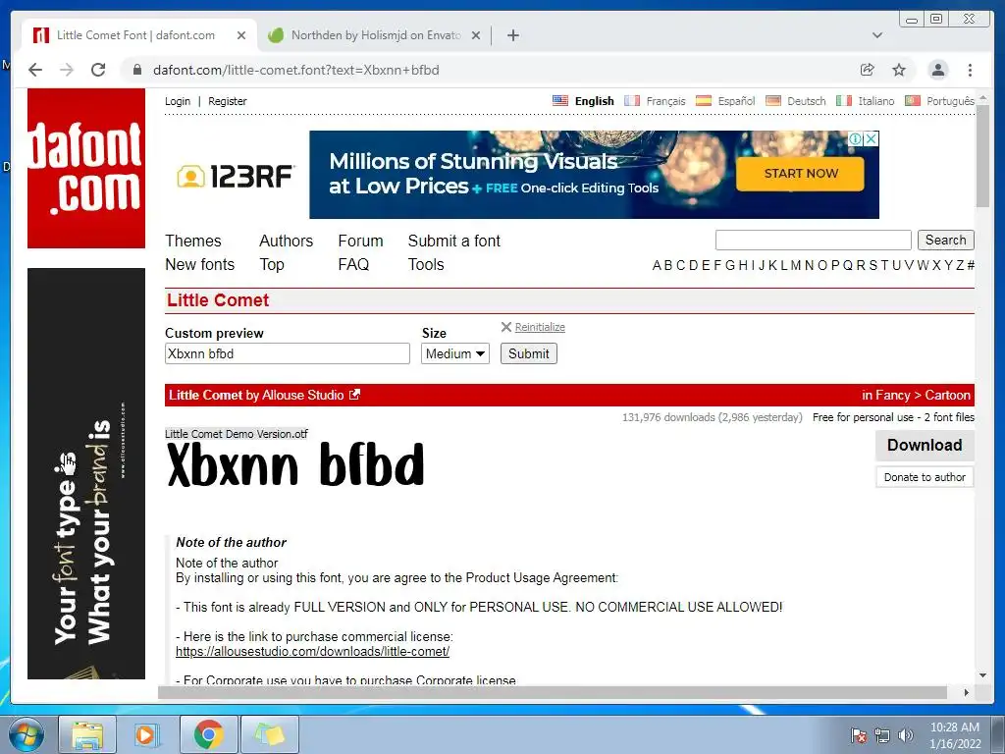Switch language to English flag
The width and height of the screenshot is (1005, 754).
point(560,101)
